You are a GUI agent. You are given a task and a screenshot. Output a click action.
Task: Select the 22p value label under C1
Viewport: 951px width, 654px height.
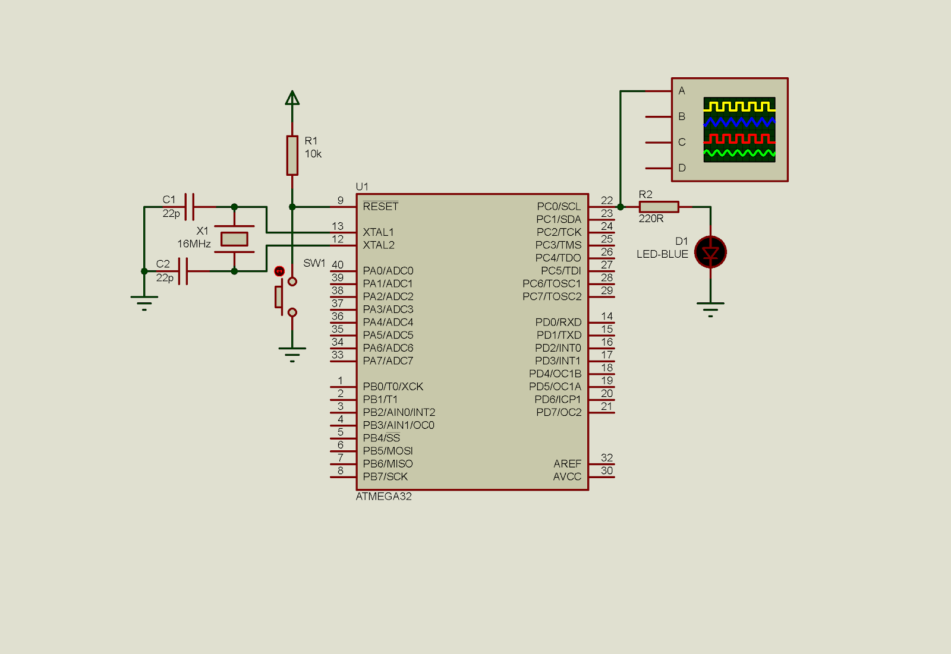pyautogui.click(x=171, y=213)
